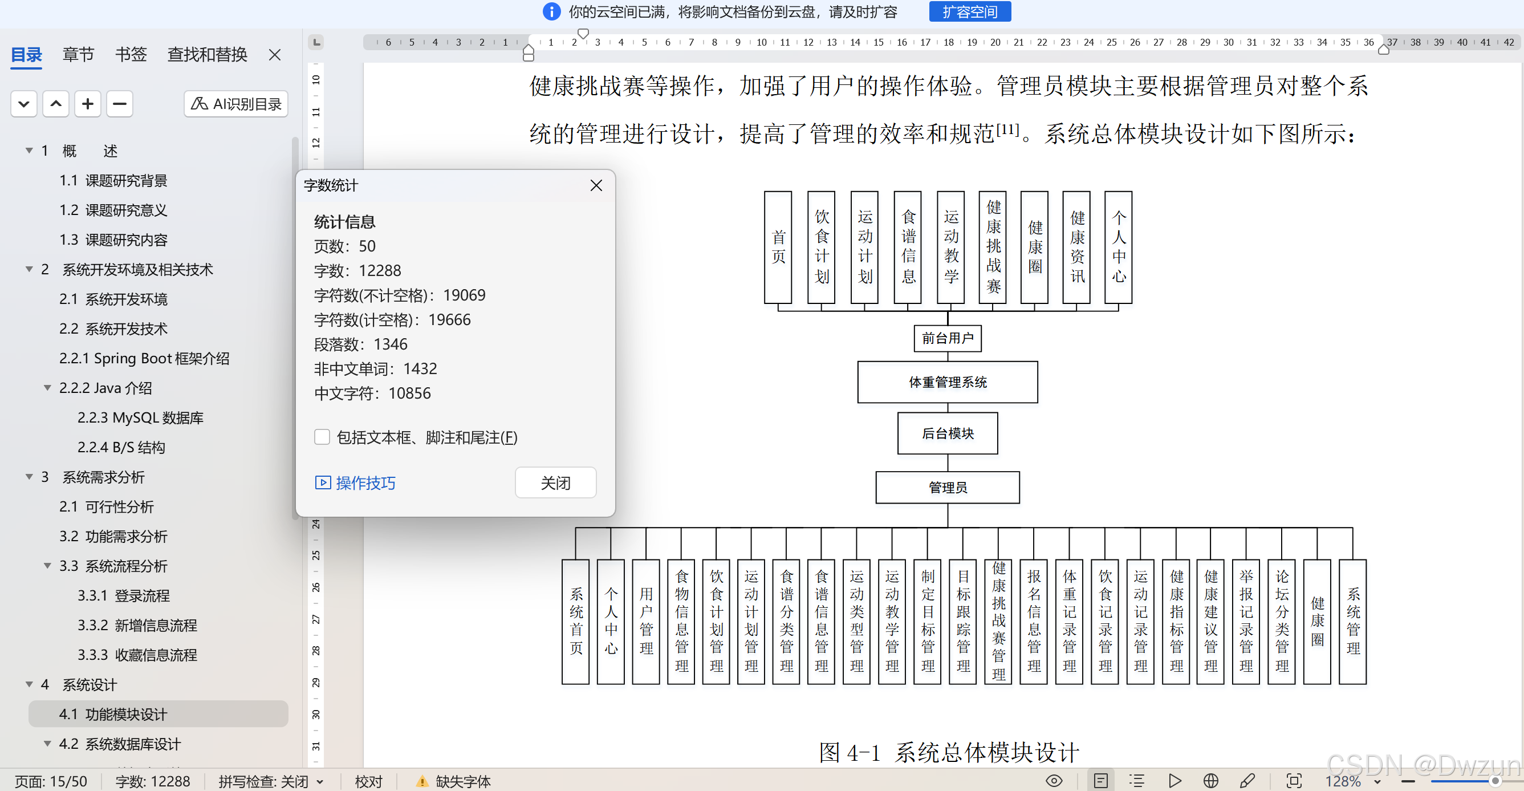Viewport: 1524px width, 791px height.
Task: Switch to the 章节 tab
Action: (x=78, y=55)
